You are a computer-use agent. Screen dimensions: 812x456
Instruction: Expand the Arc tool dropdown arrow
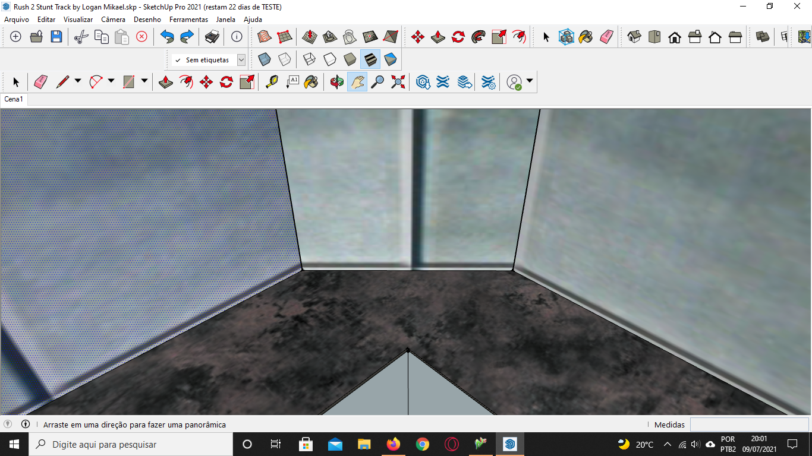111,81
